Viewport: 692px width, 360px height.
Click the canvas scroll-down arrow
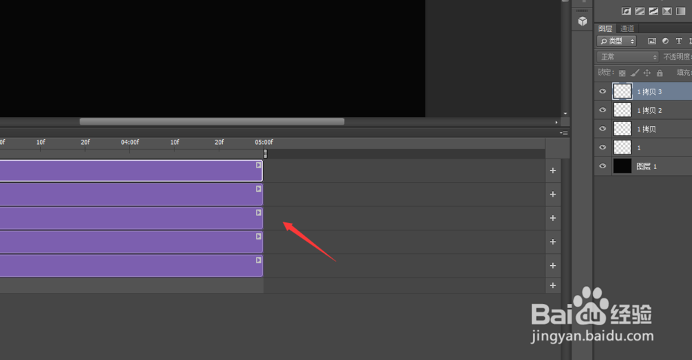click(565, 114)
